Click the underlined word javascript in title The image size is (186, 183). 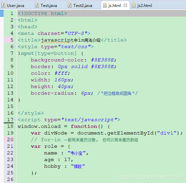[x=57, y=40]
